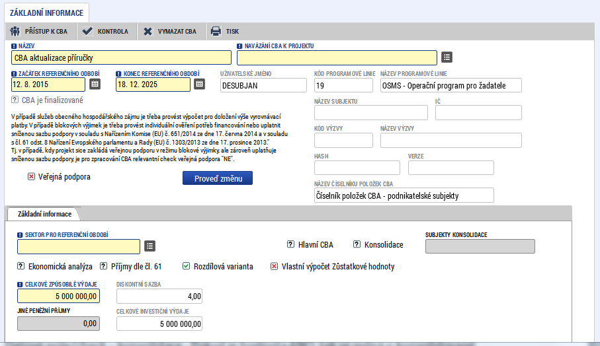Uncheck Rozdílová varianta checkbox

pos(186,266)
